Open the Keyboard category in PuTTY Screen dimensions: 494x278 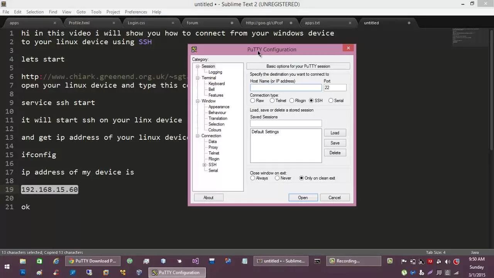coord(217,84)
